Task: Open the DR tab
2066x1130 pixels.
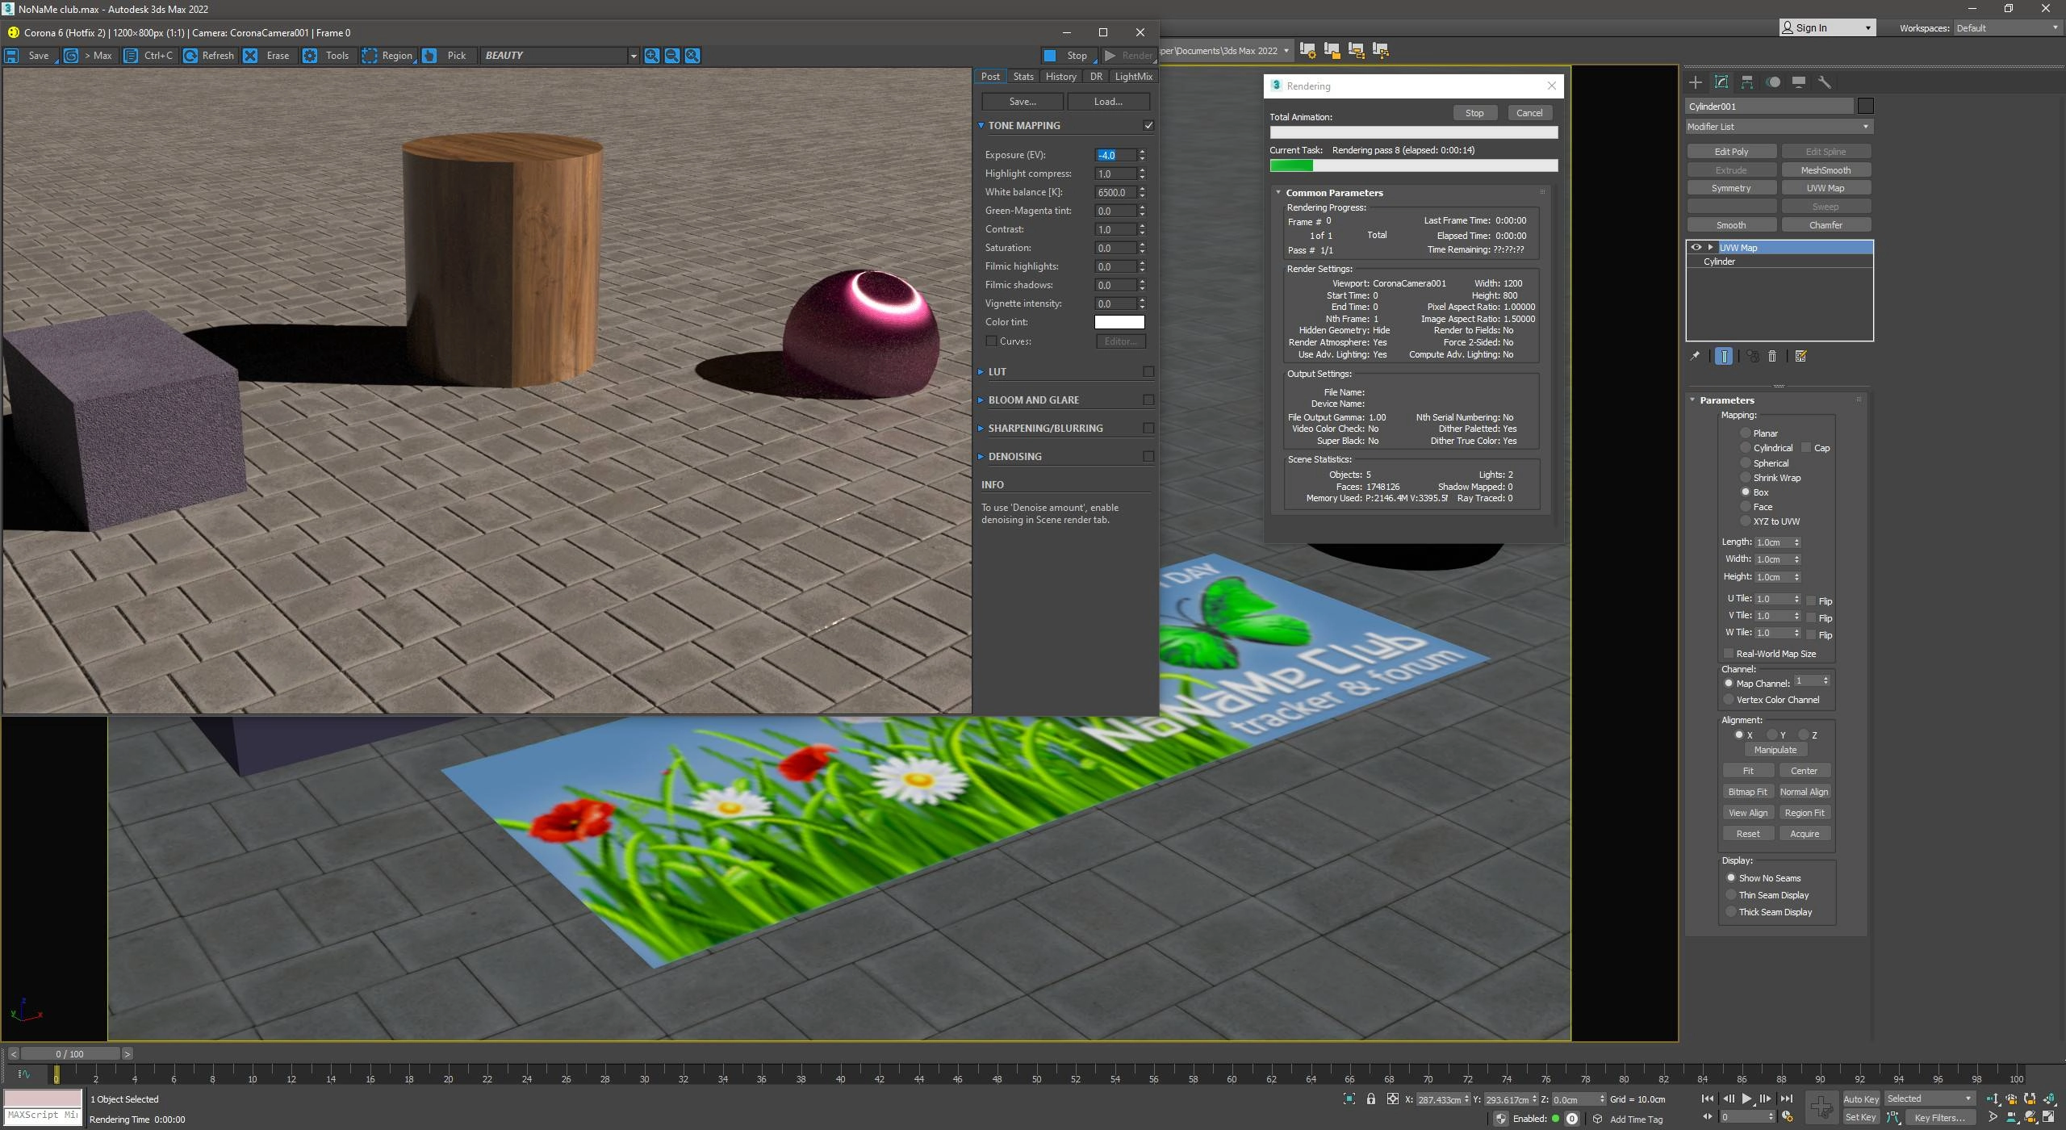Action: pos(1095,76)
